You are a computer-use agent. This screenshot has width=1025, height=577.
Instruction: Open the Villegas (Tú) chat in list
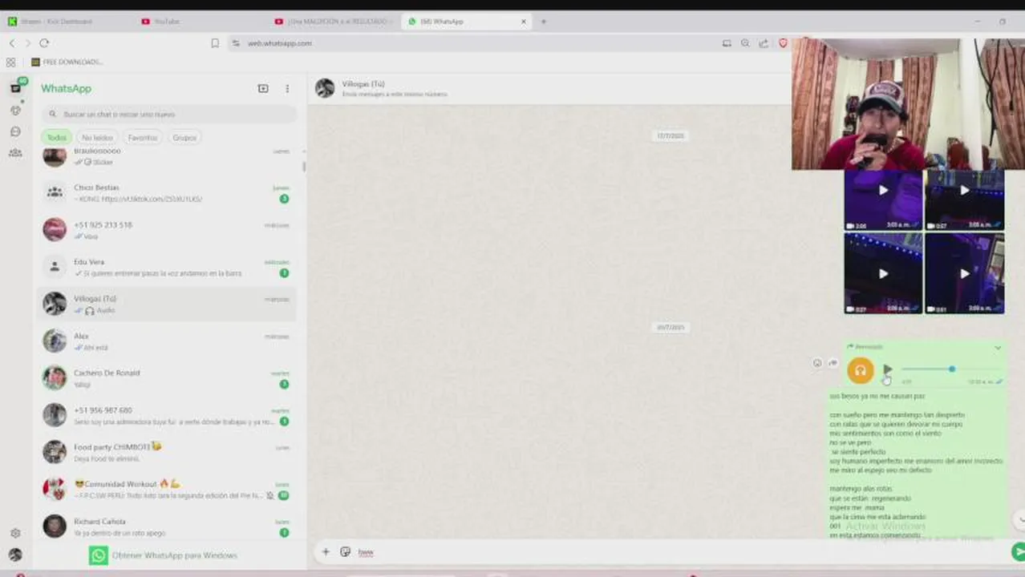tap(167, 304)
